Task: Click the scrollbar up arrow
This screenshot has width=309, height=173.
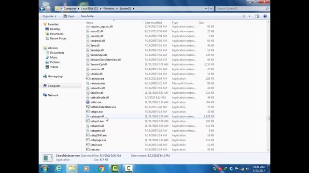Action: [268, 22]
